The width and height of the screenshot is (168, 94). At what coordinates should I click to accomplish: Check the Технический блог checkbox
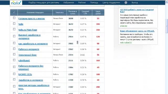(14, 54)
